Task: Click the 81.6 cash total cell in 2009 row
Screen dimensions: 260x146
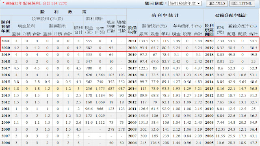Action: [89, 122]
